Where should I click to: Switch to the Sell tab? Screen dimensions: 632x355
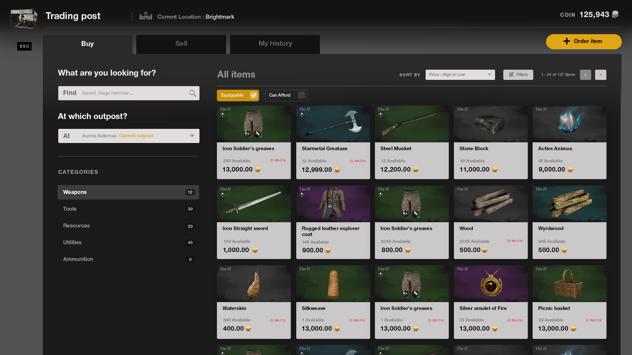point(181,44)
